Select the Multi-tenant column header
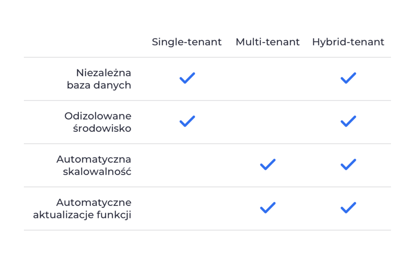Screen dimensions: 413x270 click(267, 42)
